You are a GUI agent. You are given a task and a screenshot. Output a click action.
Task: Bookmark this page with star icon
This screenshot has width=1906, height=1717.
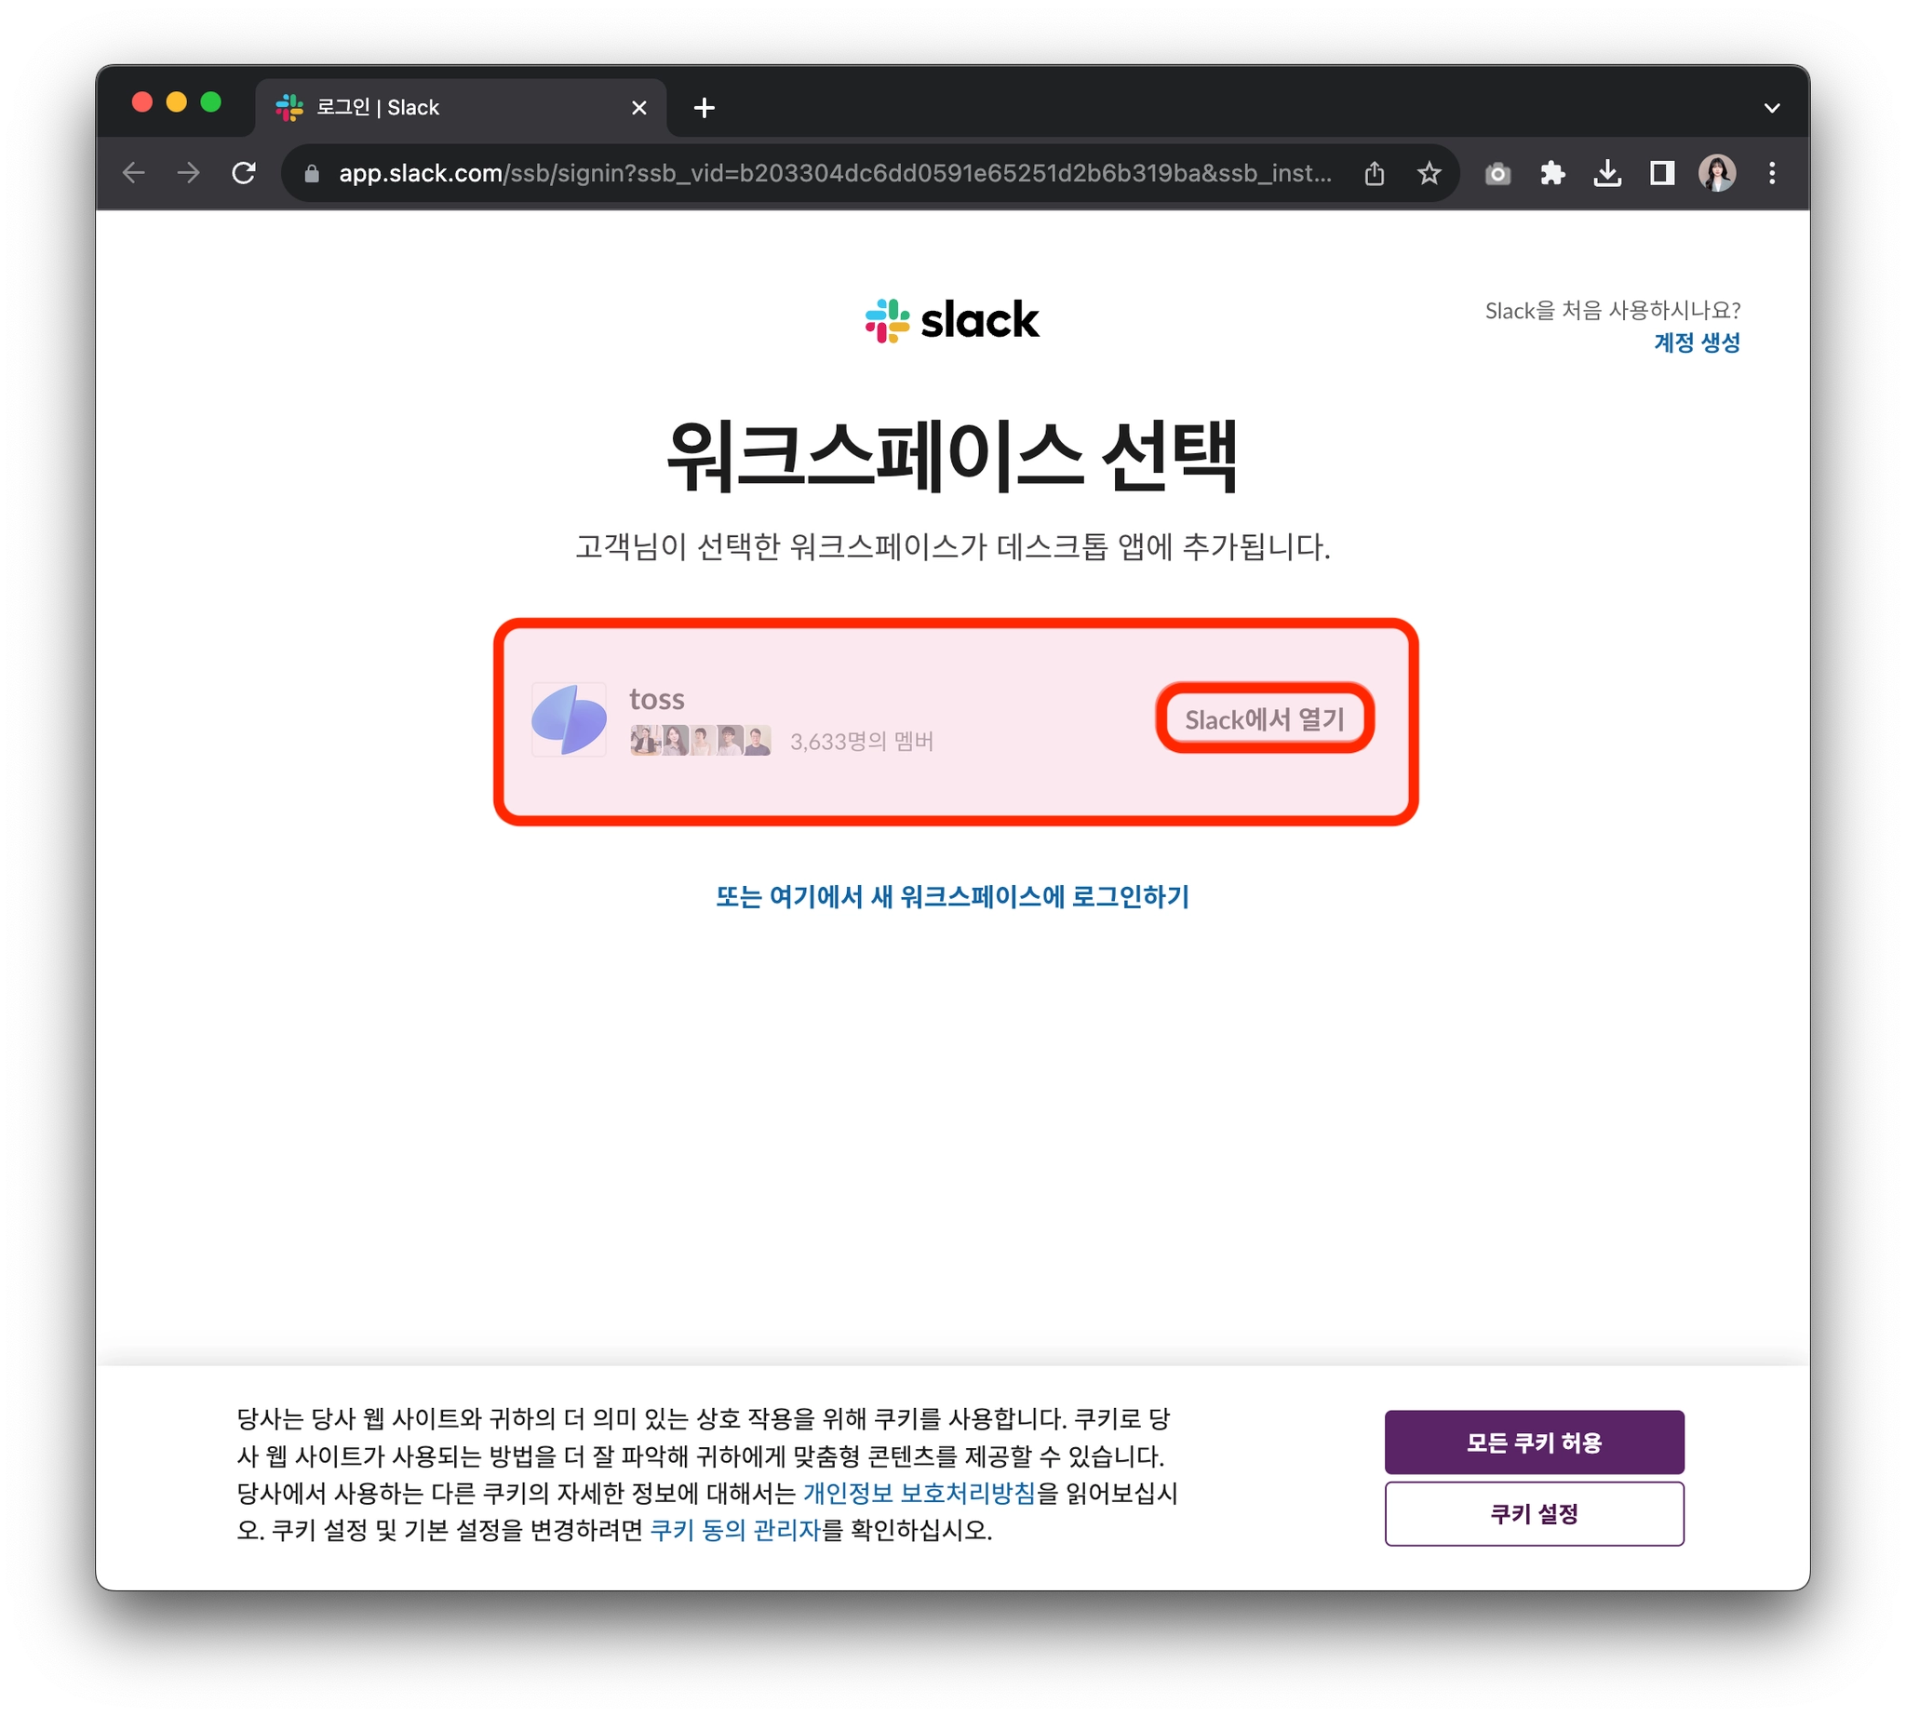(x=1429, y=173)
